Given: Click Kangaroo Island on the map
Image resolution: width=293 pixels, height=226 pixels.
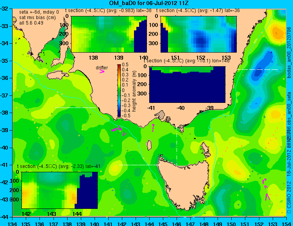Looking at the screenshot, I should coord(58,75).
